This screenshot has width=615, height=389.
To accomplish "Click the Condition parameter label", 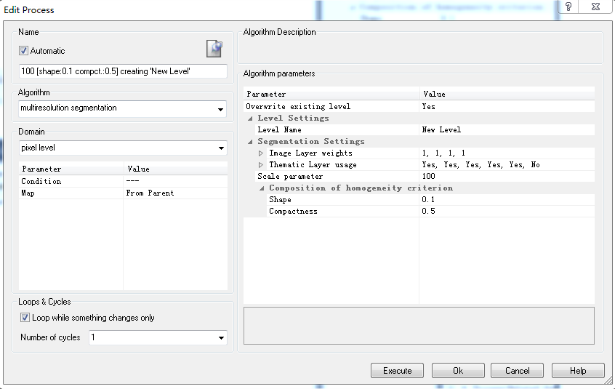I will pyautogui.click(x=41, y=181).
